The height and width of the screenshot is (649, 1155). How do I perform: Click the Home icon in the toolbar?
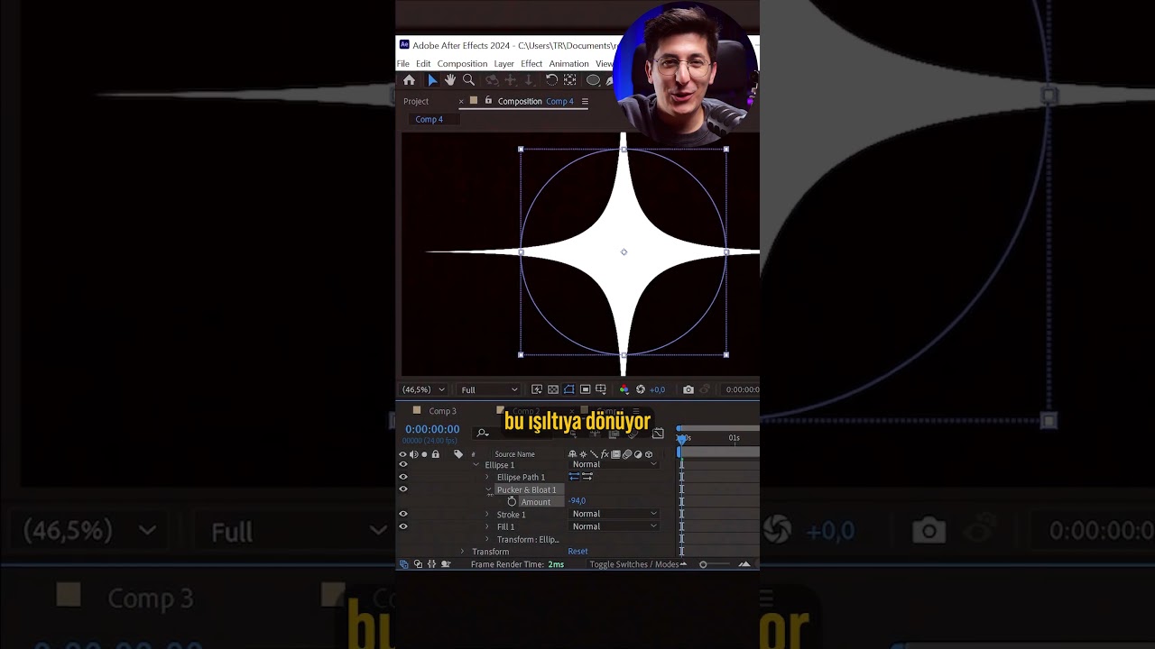pyautogui.click(x=409, y=80)
